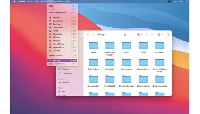Open the File menu
The width and height of the screenshot is (200, 114).
pos(30,1)
